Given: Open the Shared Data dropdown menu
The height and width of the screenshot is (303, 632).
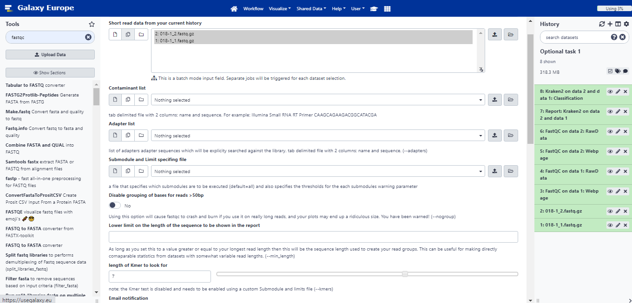Looking at the screenshot, I should point(311,8).
